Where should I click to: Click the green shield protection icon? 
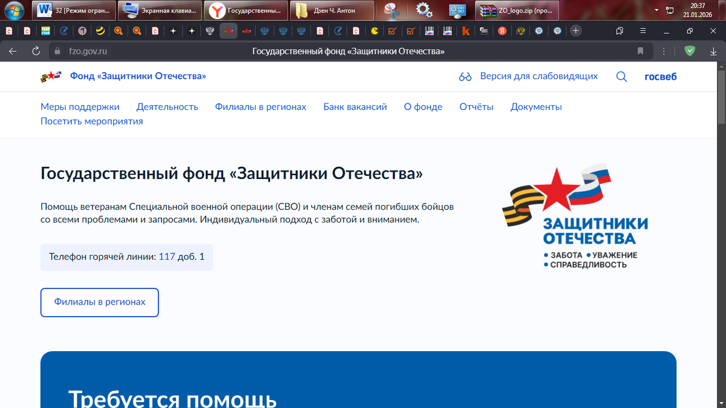tap(689, 51)
